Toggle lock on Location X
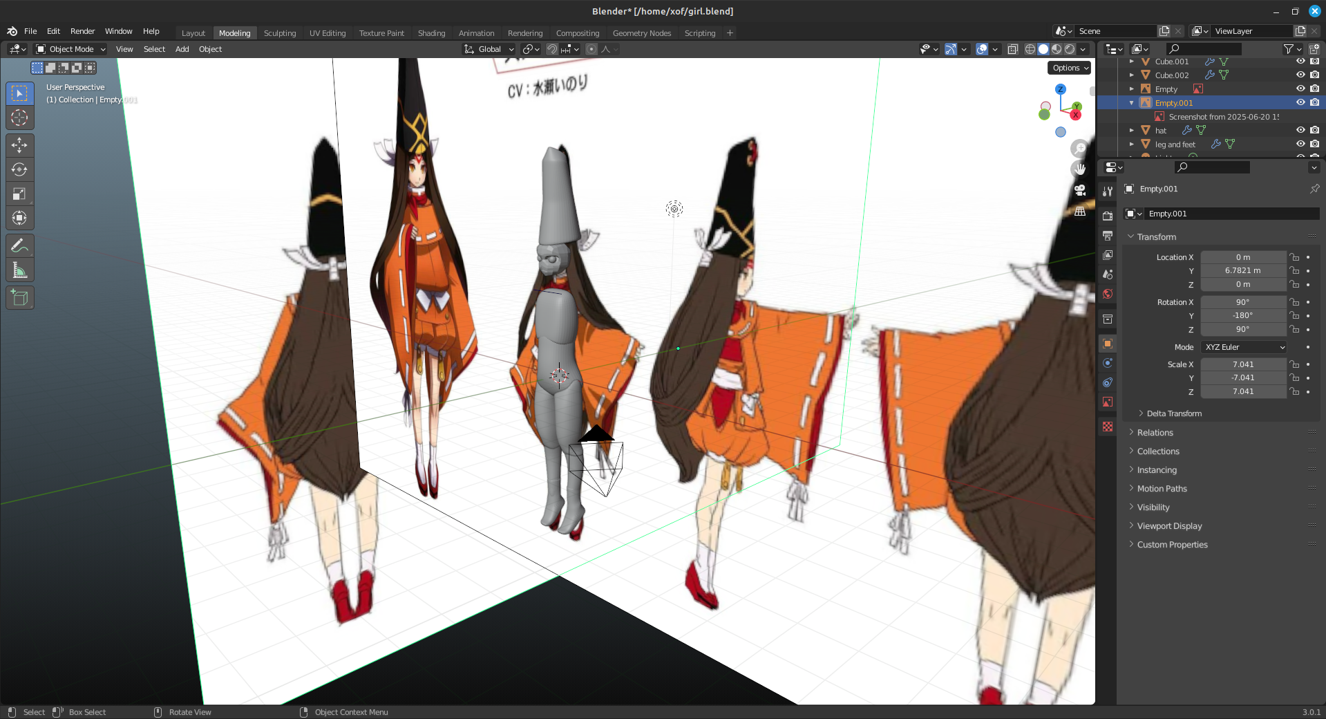Screen dimensions: 1326x719 (x=1295, y=257)
